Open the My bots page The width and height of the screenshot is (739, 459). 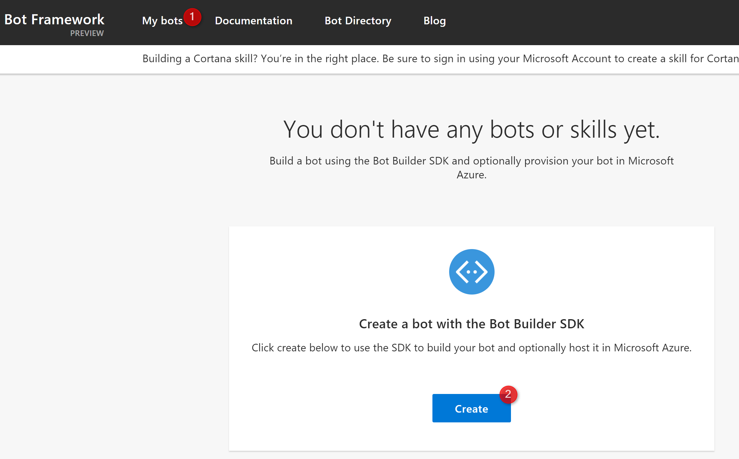162,21
